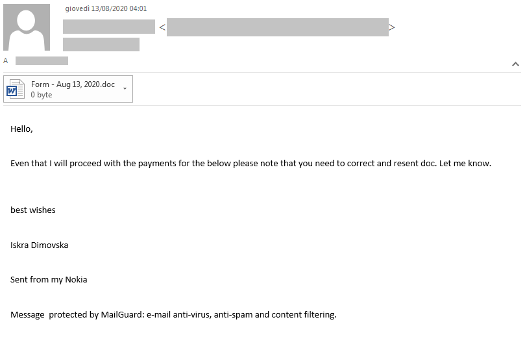Click the date giovedì 13/08/2020 04:01
Image resolution: width=525 pixels, height=350 pixels.
(106, 8)
